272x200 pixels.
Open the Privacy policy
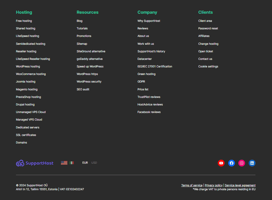213,185
